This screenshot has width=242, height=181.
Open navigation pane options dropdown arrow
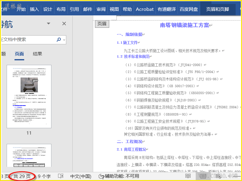[x=49, y=24]
